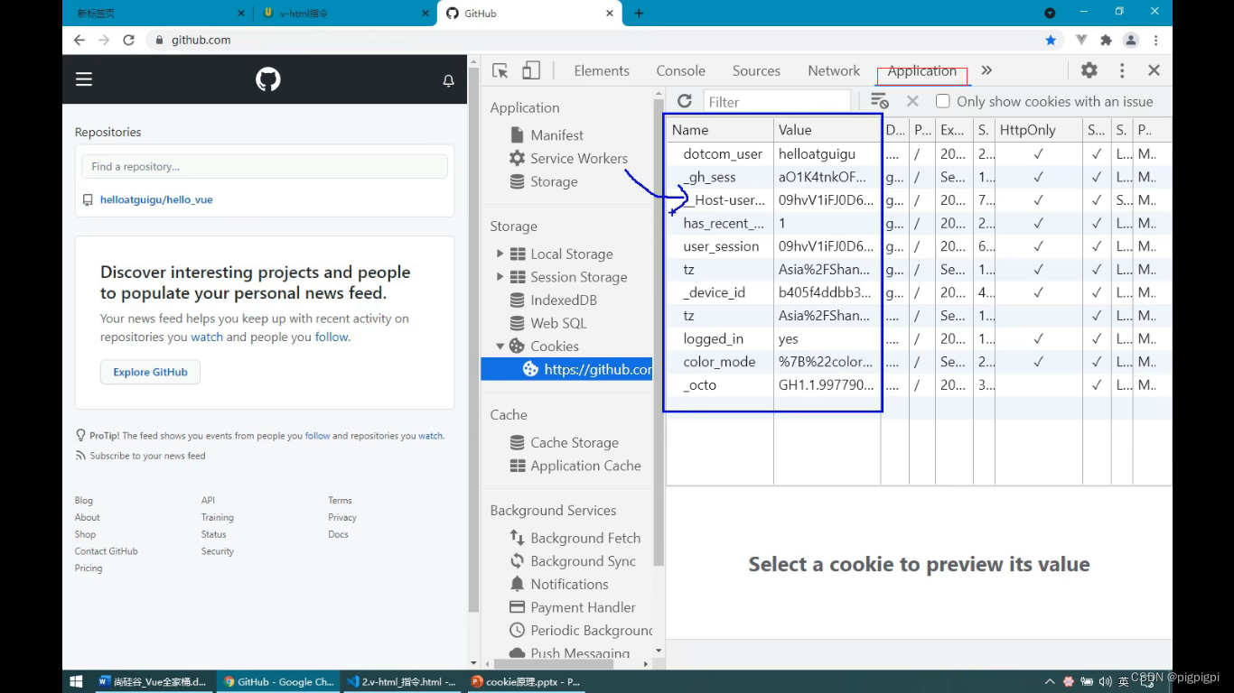Open the Pricing footer link
This screenshot has width=1234, height=693.
point(89,568)
